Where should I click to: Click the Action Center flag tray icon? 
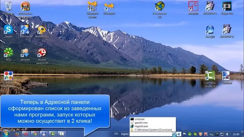(x=185, y=134)
